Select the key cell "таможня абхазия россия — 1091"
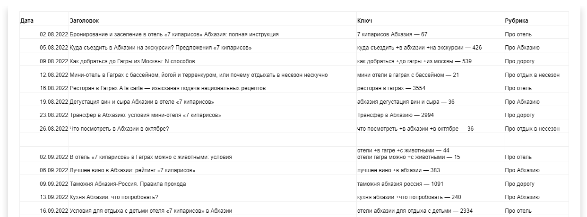This screenshot has width=587, height=217. pos(400,184)
